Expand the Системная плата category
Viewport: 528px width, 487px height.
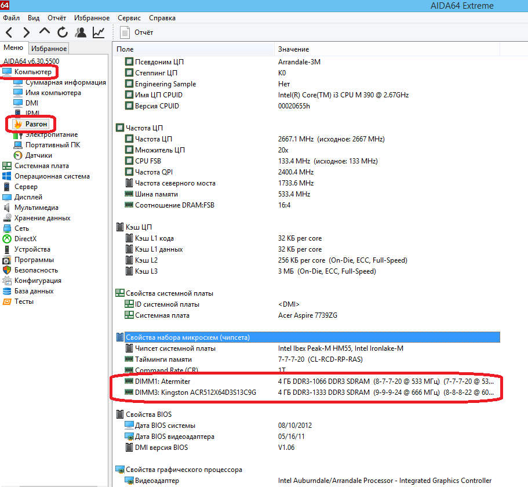click(42, 166)
